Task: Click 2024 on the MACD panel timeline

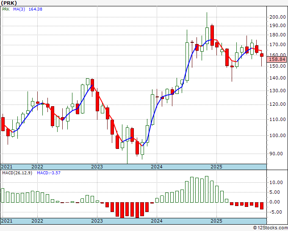Action: pyautogui.click(x=157, y=221)
